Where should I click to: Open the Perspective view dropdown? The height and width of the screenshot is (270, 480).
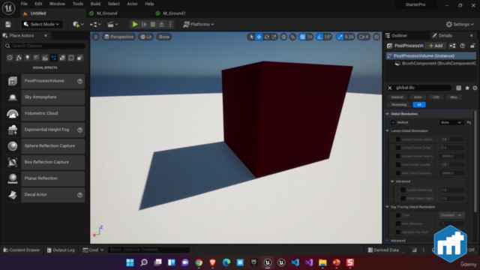point(118,37)
